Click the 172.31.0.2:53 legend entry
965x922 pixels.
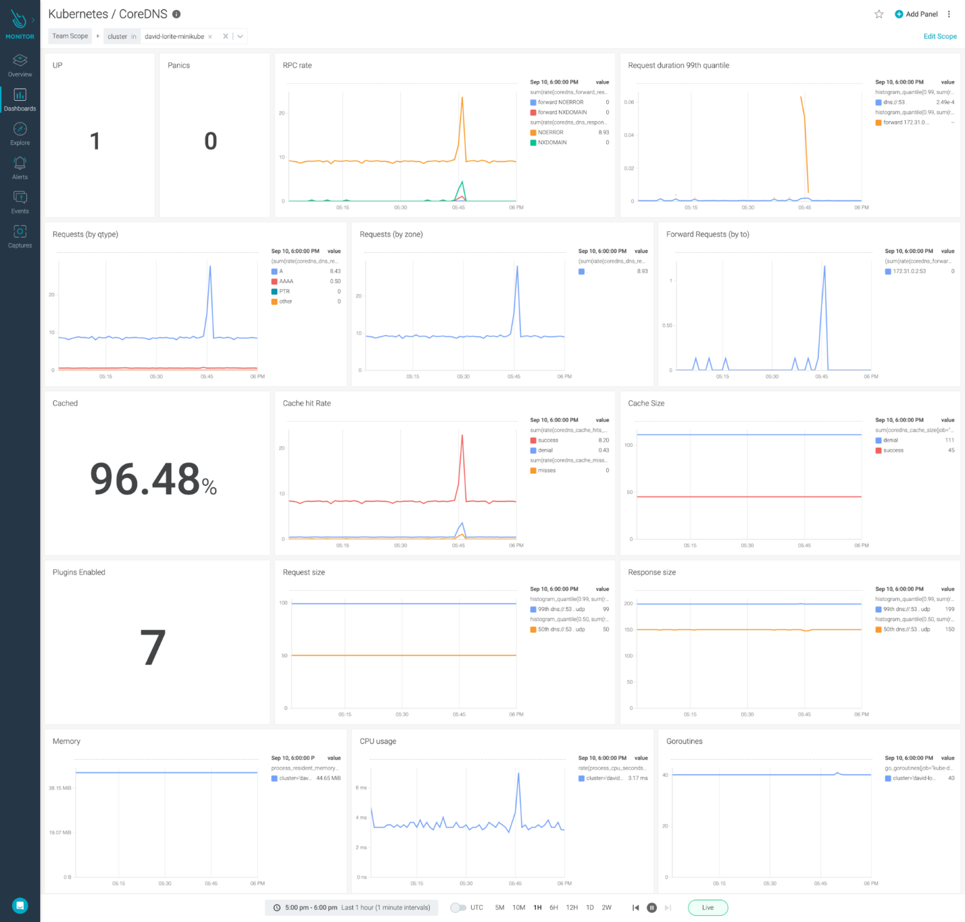point(909,272)
